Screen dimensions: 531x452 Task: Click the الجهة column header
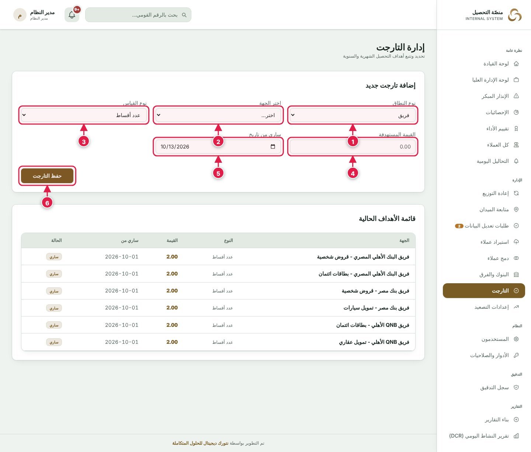coord(404,240)
